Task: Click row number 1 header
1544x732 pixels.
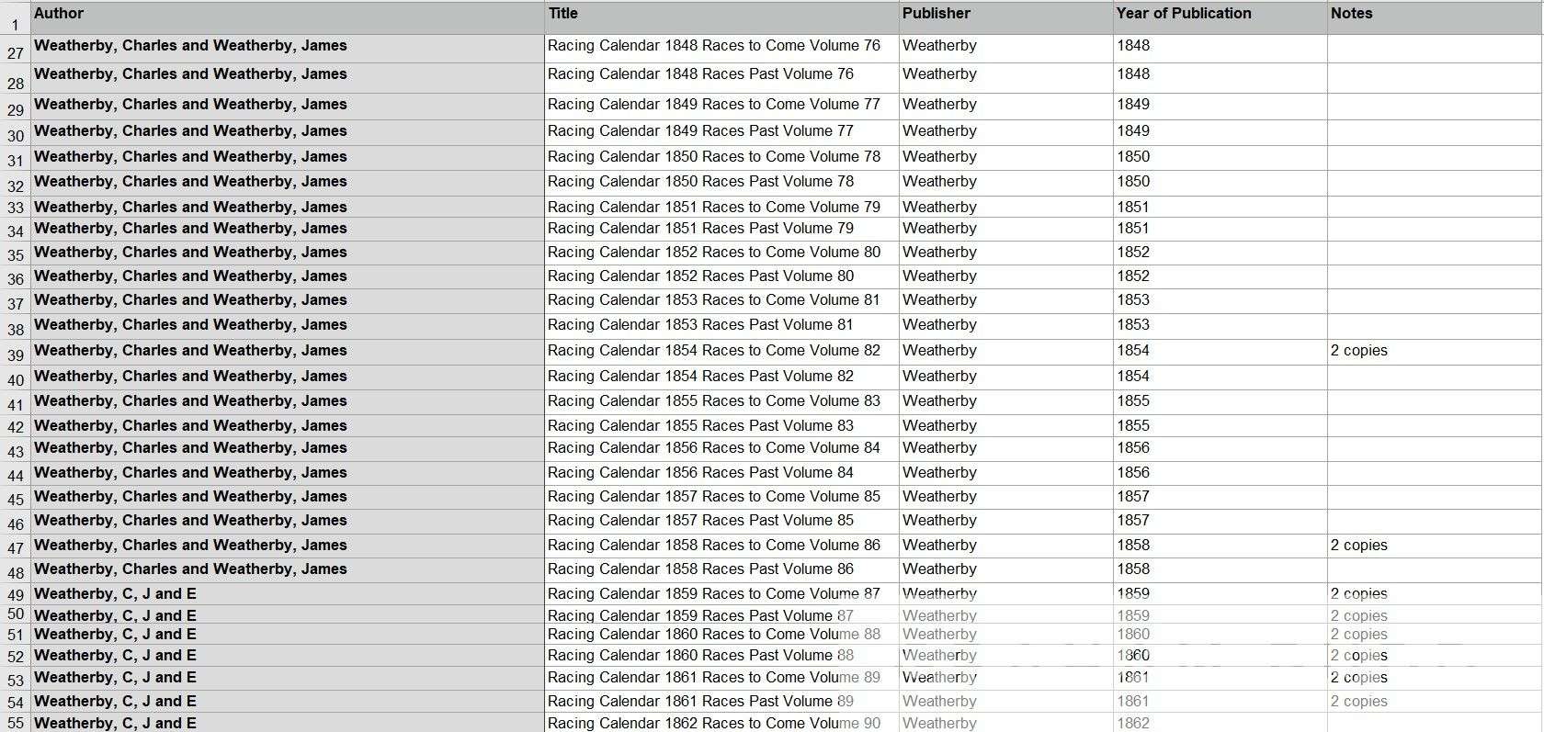Action: point(15,25)
